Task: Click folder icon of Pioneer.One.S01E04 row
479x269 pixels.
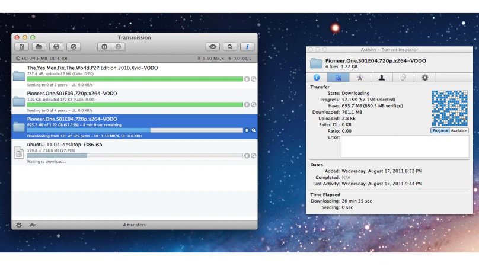Action: [19, 127]
